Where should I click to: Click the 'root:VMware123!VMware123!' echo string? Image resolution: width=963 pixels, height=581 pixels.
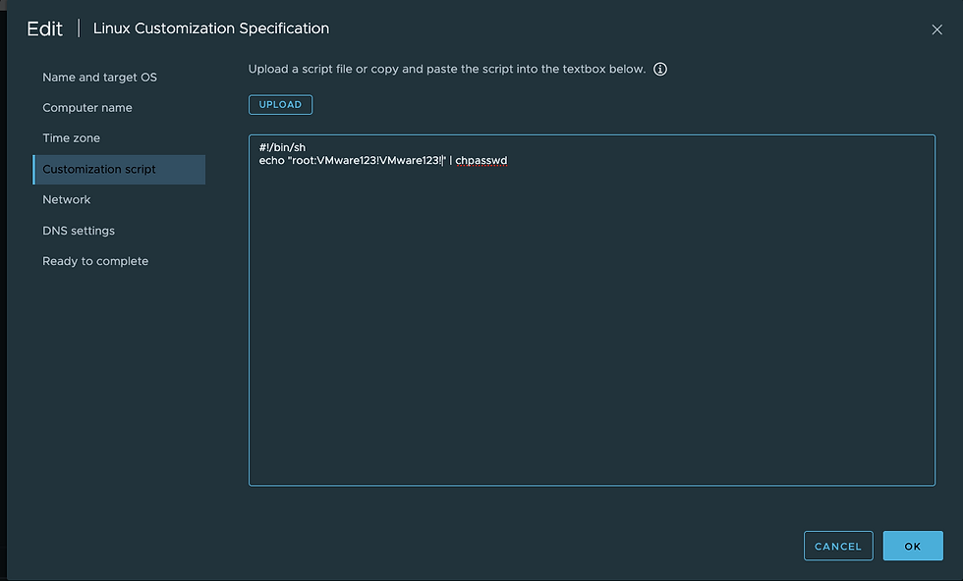pos(367,161)
